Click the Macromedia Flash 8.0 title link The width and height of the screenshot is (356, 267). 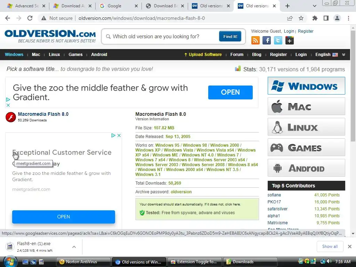(43, 114)
